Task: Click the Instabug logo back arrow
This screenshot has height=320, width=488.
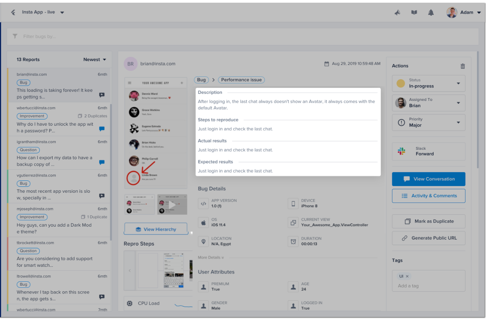Action: click(x=13, y=12)
